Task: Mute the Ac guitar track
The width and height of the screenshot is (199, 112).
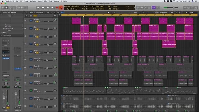Action: click(x=35, y=21)
